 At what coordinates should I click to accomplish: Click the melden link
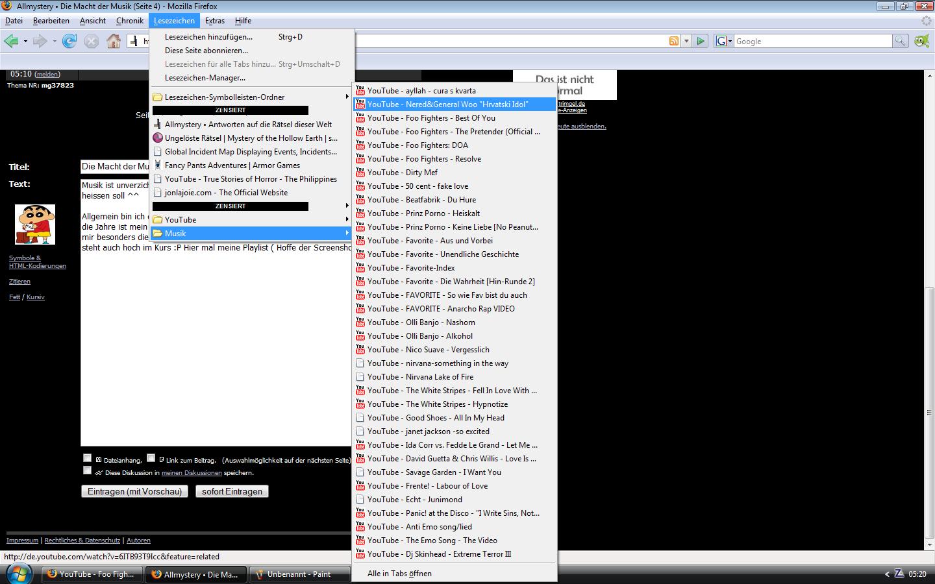click(47, 75)
